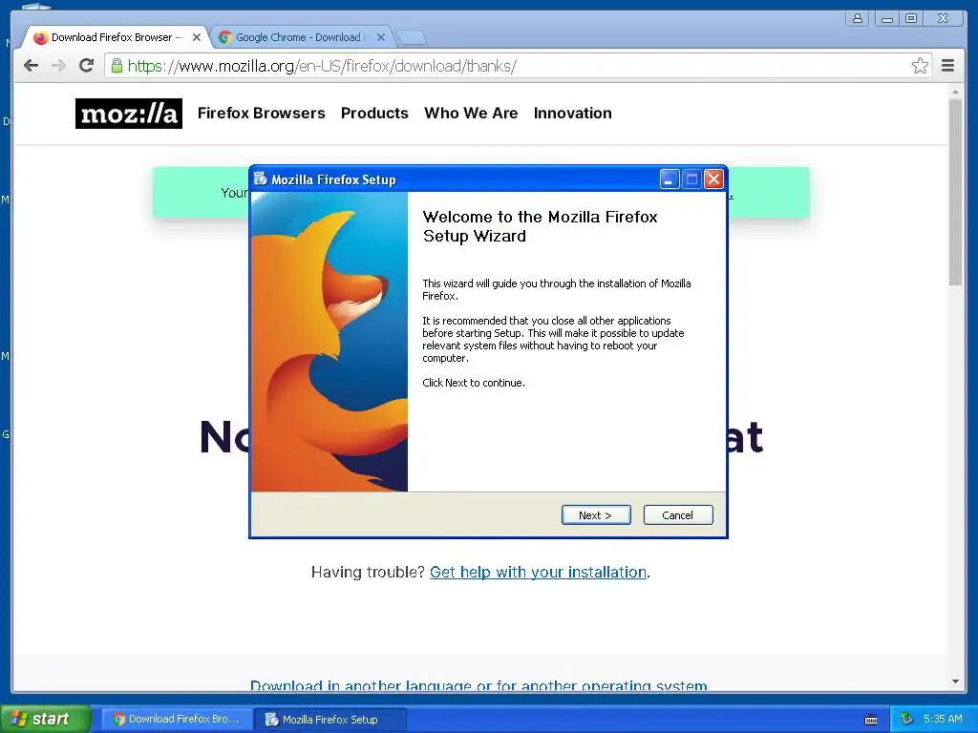Click the scroll up arrow of page scrollbar
The height and width of the screenshot is (733, 978).
coord(955,91)
